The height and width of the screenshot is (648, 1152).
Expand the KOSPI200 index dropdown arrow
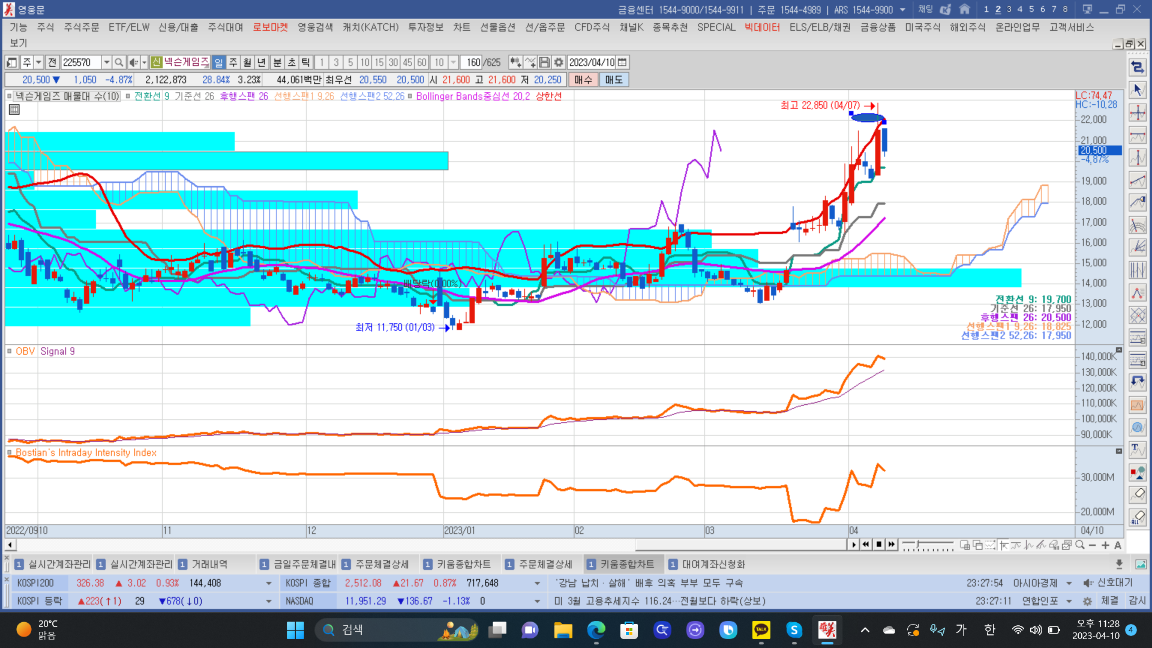(x=268, y=583)
